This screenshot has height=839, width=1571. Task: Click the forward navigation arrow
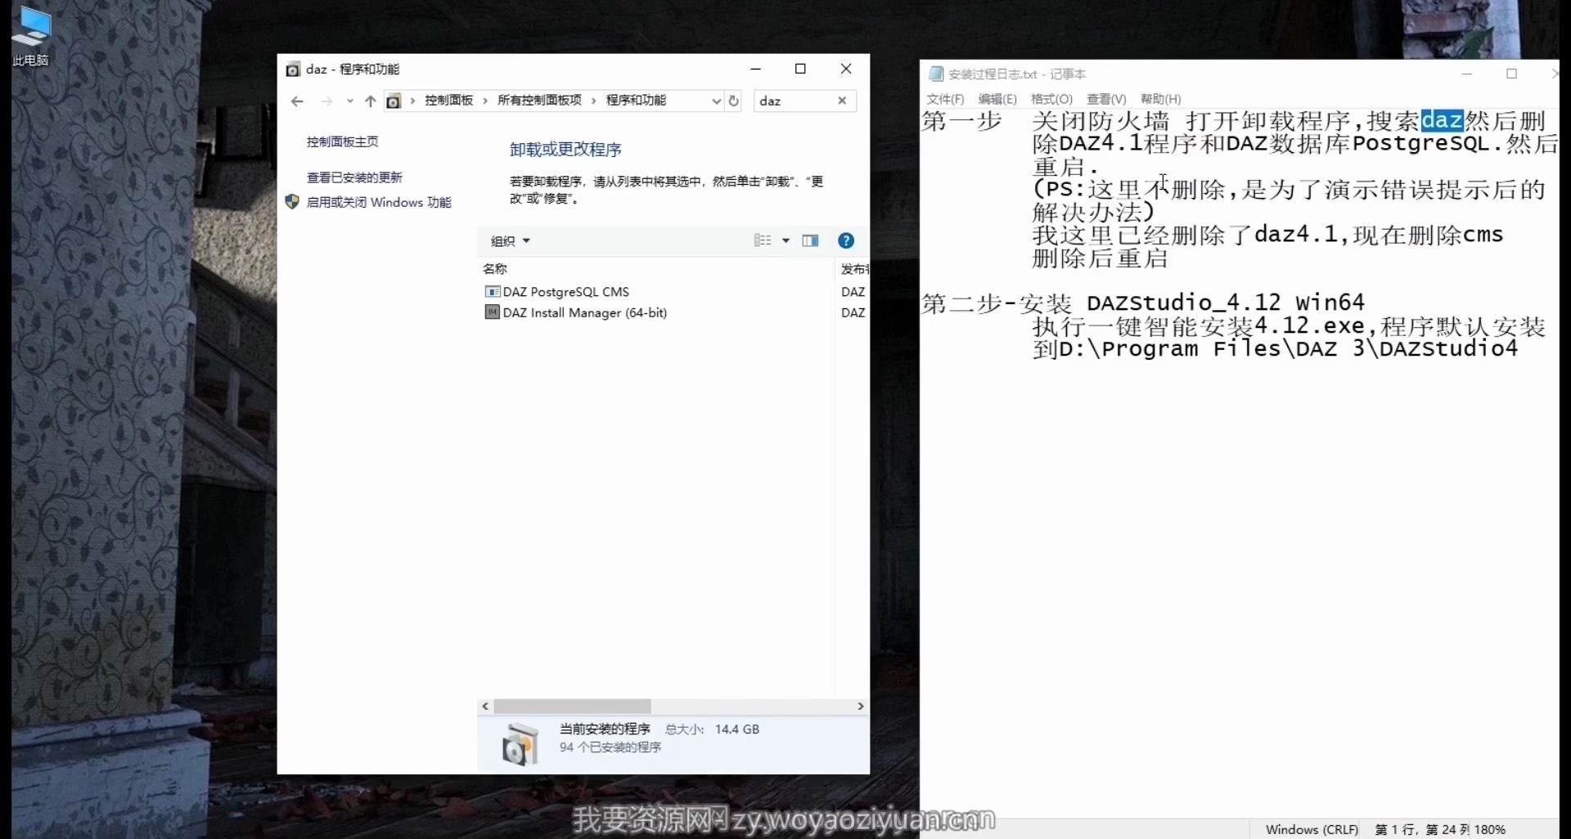pos(326,101)
